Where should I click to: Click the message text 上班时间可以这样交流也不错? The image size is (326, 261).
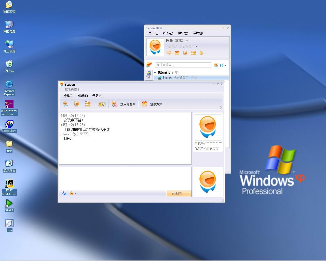(87, 129)
